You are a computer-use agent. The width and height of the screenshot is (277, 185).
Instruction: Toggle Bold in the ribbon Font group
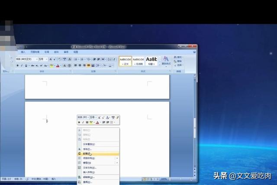17,65
